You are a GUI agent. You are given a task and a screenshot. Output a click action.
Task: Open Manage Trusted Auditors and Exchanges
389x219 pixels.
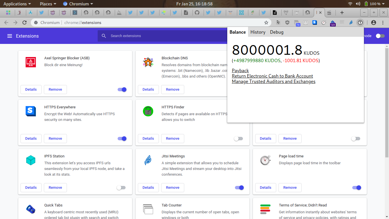pyautogui.click(x=274, y=82)
